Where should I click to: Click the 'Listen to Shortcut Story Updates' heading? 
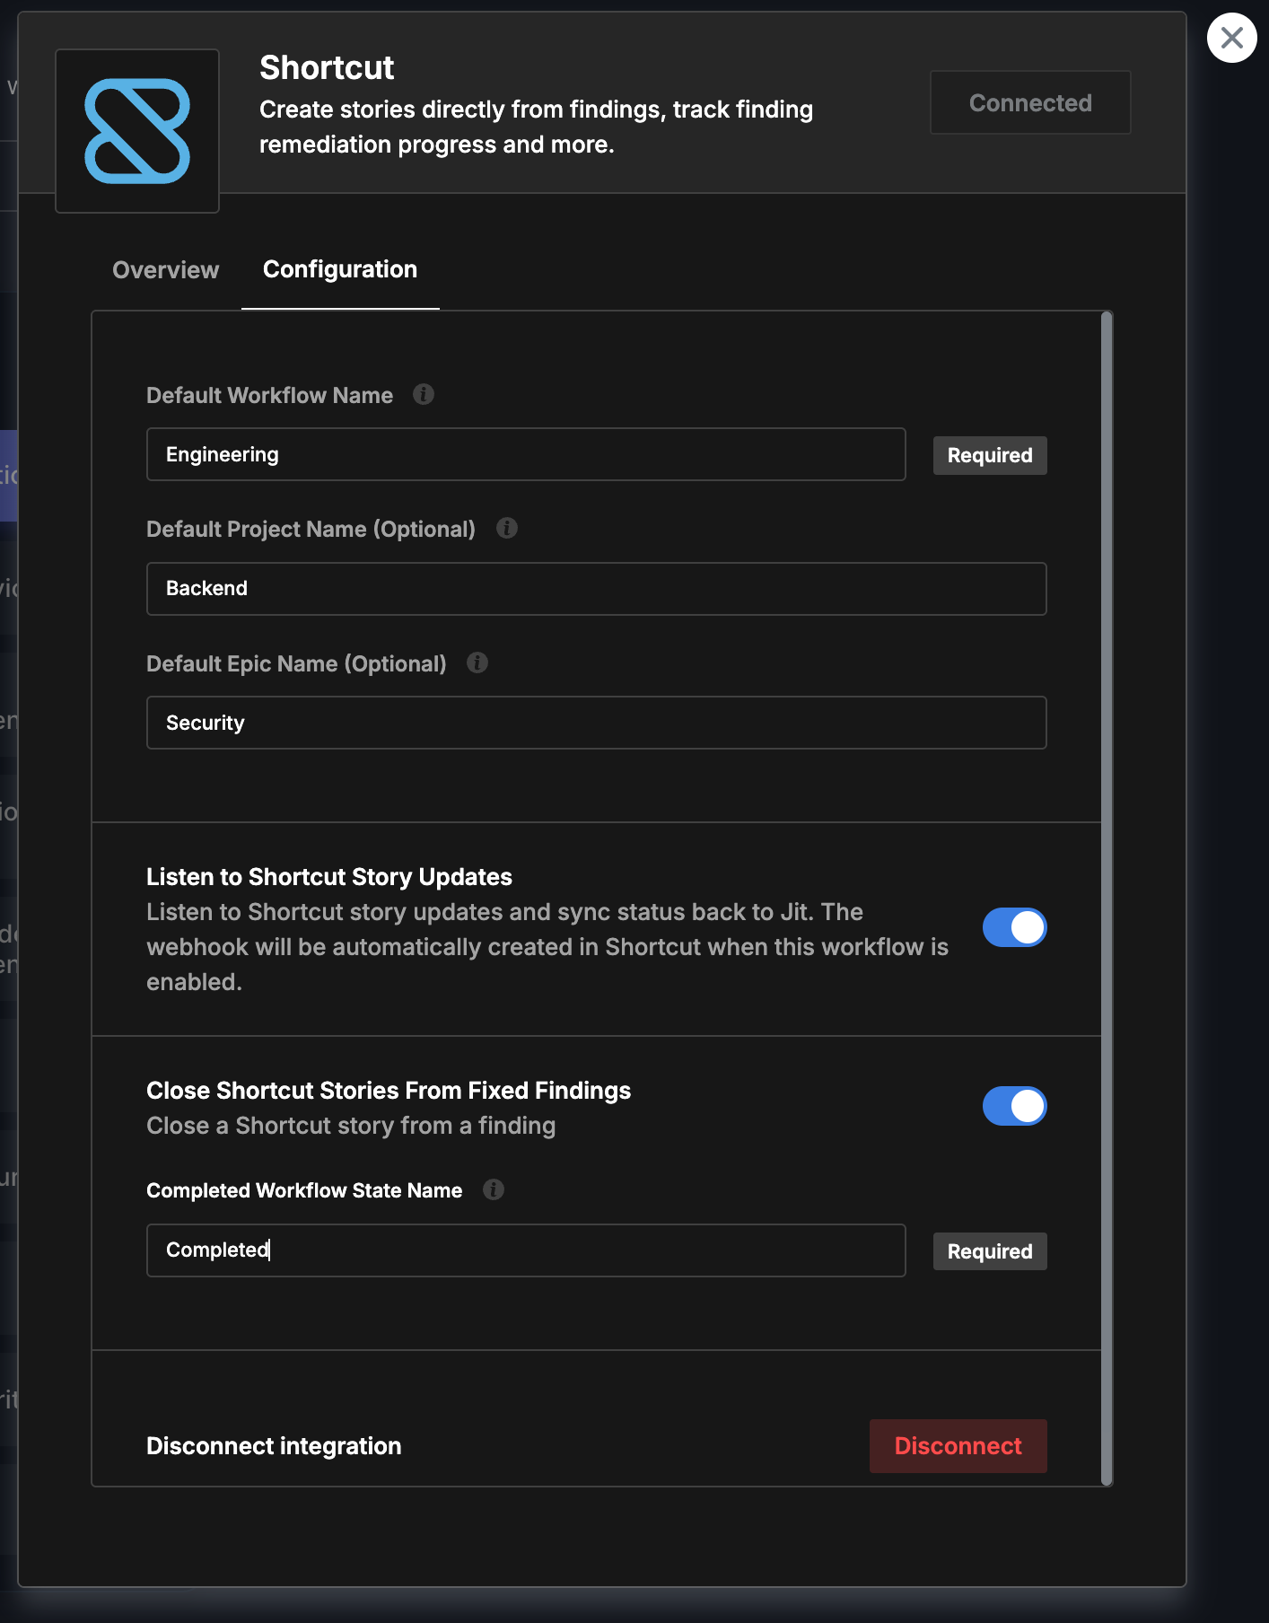(x=329, y=877)
